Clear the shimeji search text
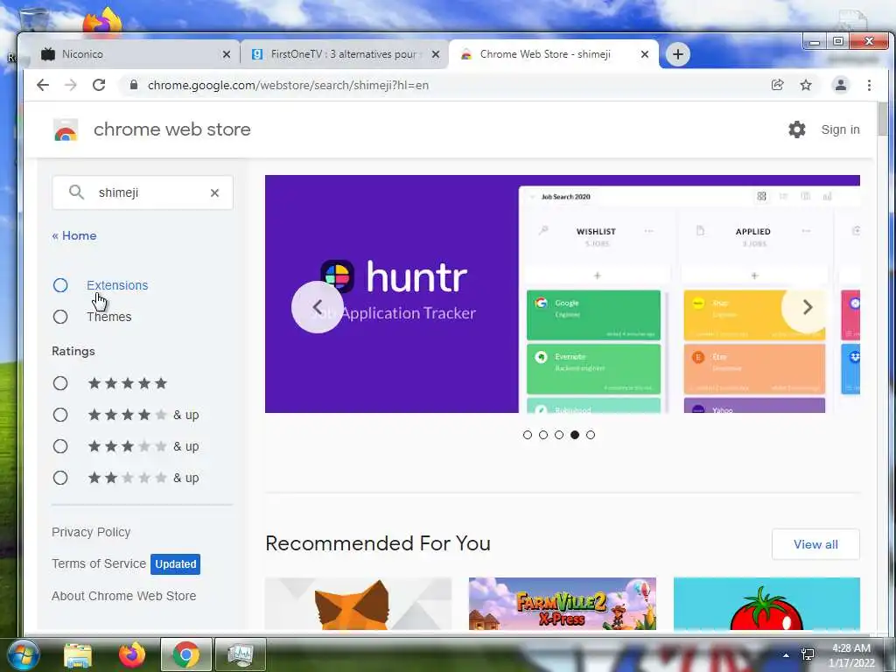Image resolution: width=896 pixels, height=672 pixels. pos(215,193)
